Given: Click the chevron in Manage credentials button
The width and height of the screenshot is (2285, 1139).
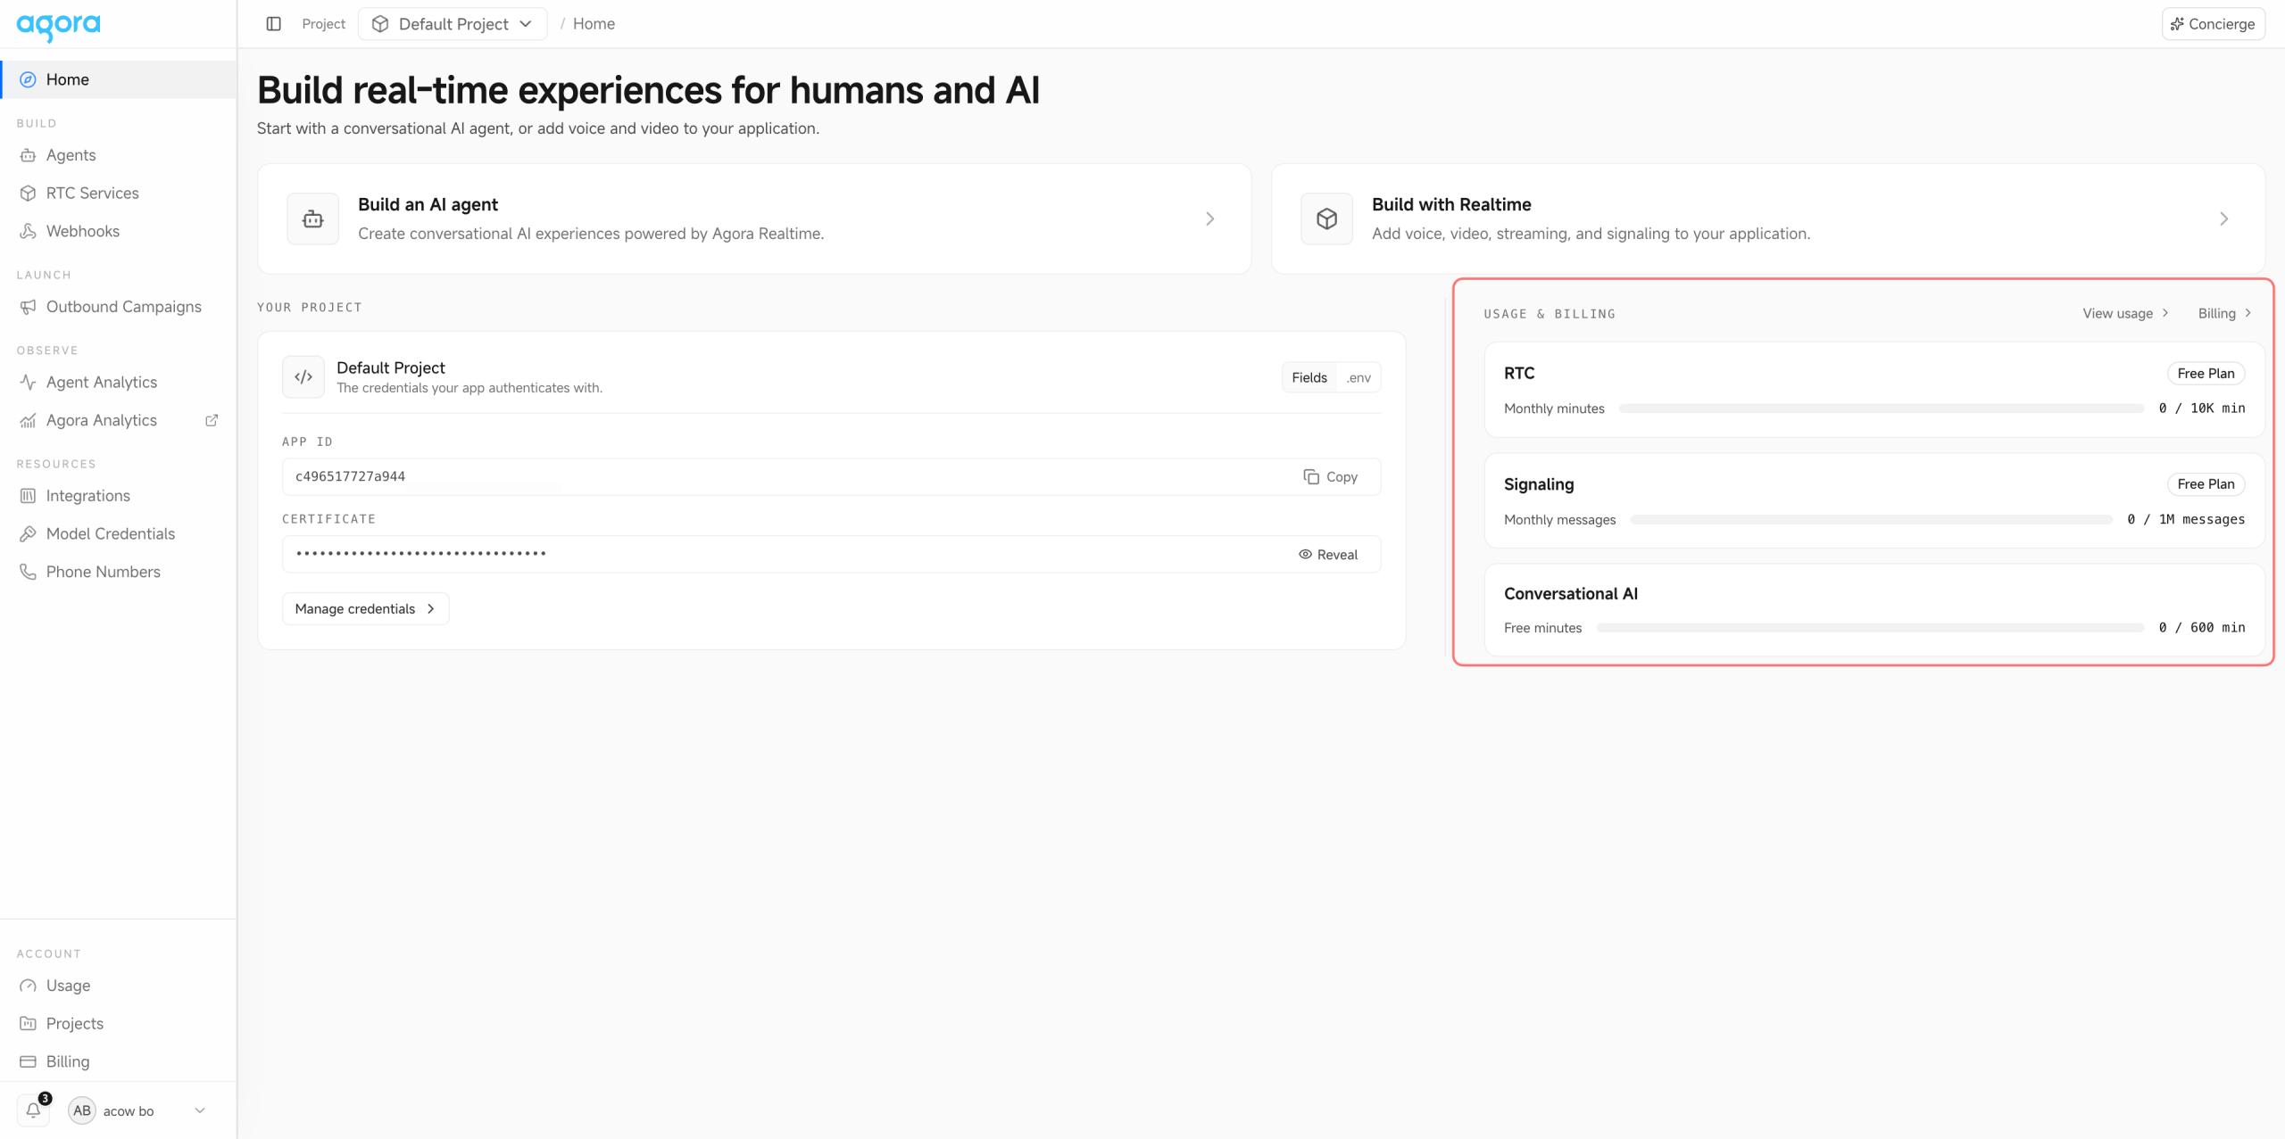Looking at the screenshot, I should (431, 609).
